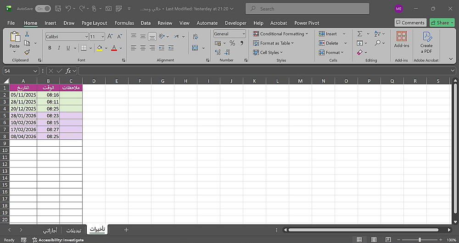
Task: Toggle the AutoSave switch
Action: pyautogui.click(x=43, y=9)
